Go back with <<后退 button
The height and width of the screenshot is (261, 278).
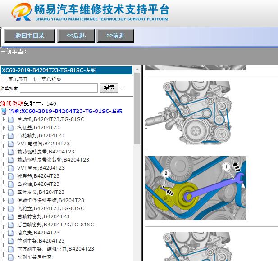point(76,36)
